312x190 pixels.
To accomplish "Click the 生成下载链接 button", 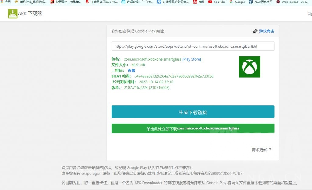I will (x=193, y=111).
